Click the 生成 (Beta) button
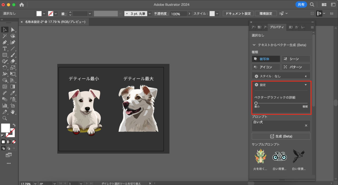This screenshot has width=338, height=185. coord(281,136)
